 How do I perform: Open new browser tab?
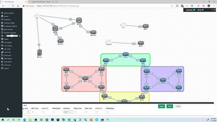click(57, 2)
